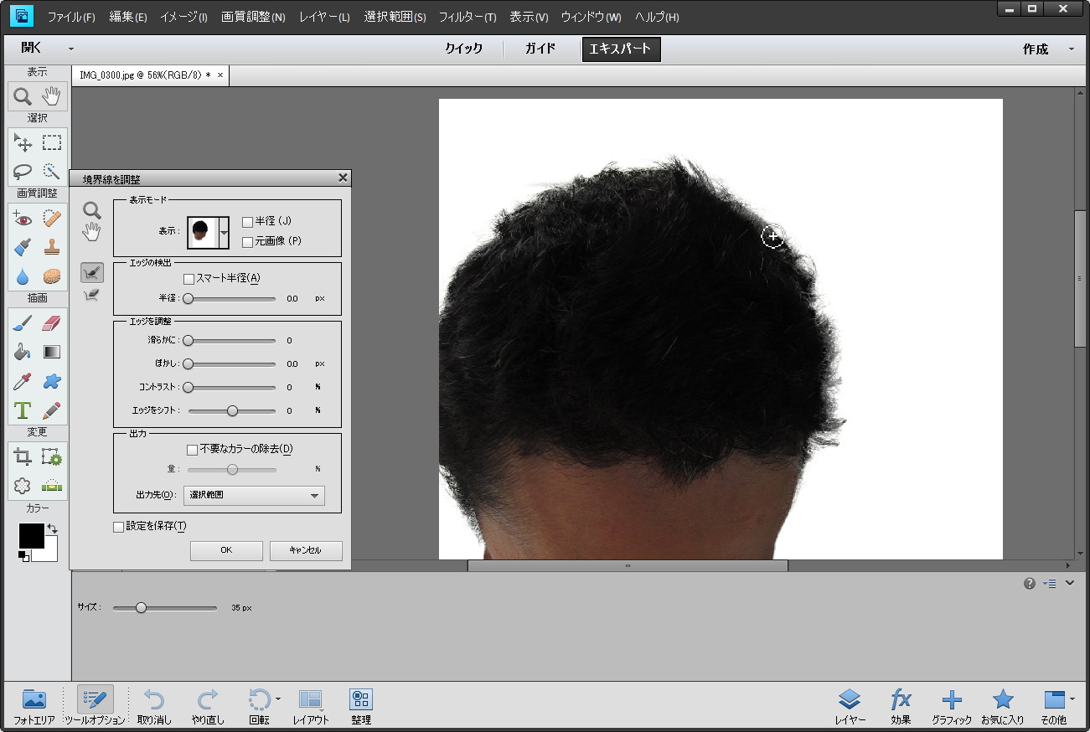Open the 選択範囲(S) menu

pos(395,17)
